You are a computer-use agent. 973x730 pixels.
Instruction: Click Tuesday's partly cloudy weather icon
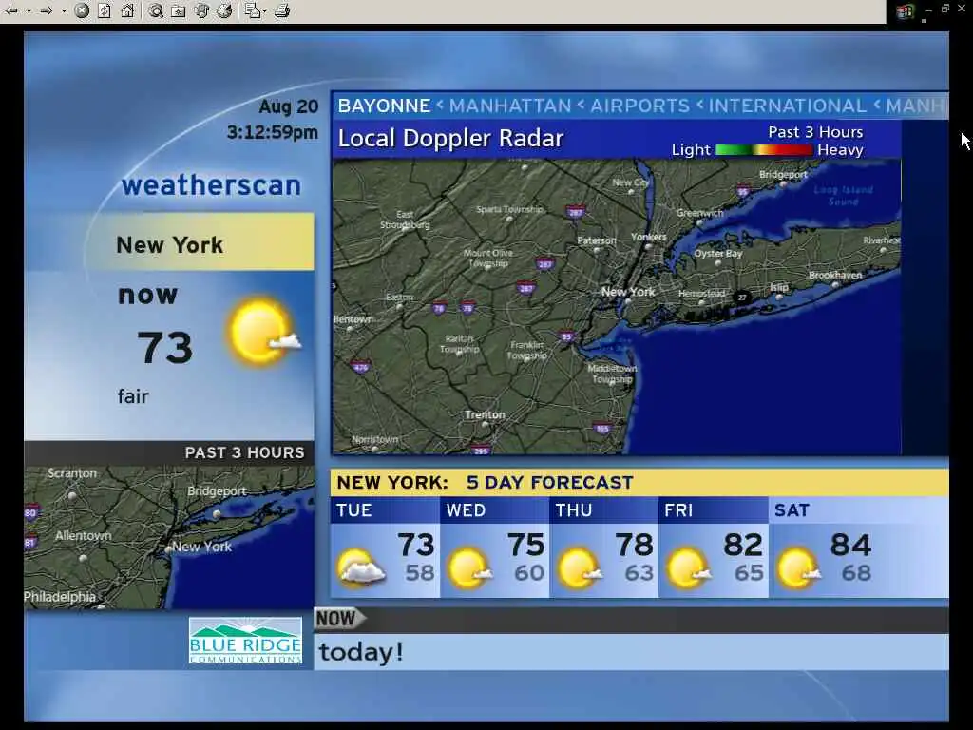pyautogui.click(x=361, y=567)
